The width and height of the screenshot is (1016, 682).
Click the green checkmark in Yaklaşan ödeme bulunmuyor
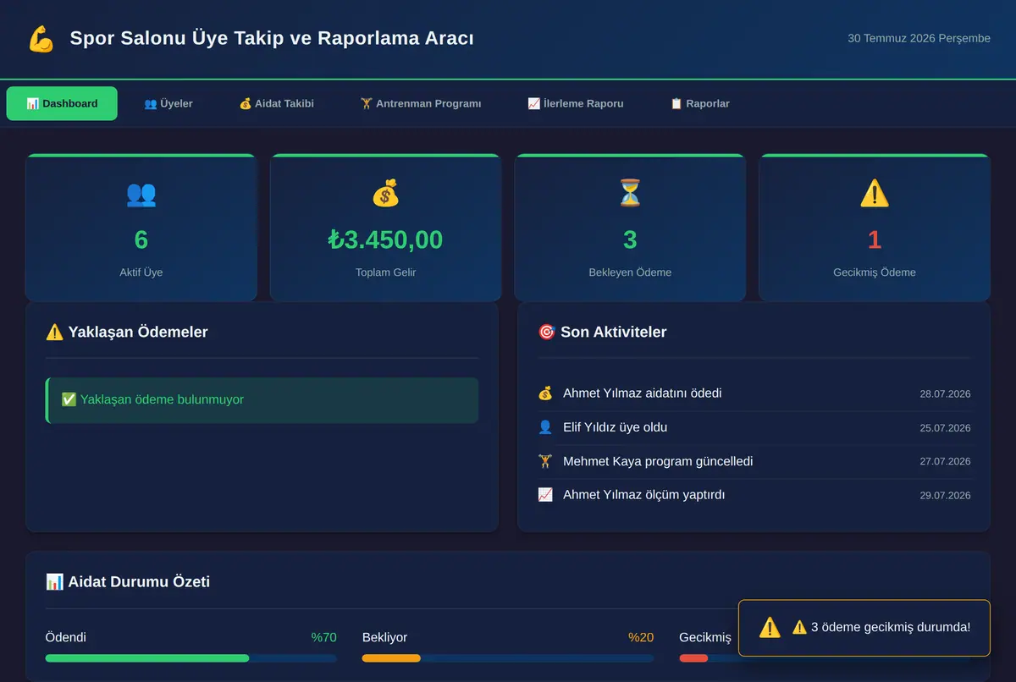coord(69,399)
